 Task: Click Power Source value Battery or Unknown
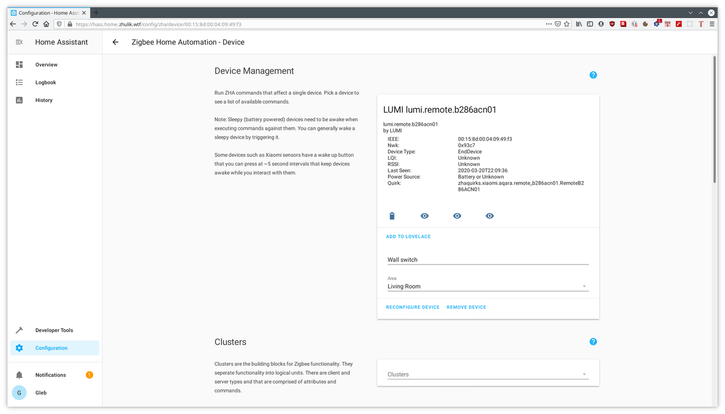click(x=481, y=177)
